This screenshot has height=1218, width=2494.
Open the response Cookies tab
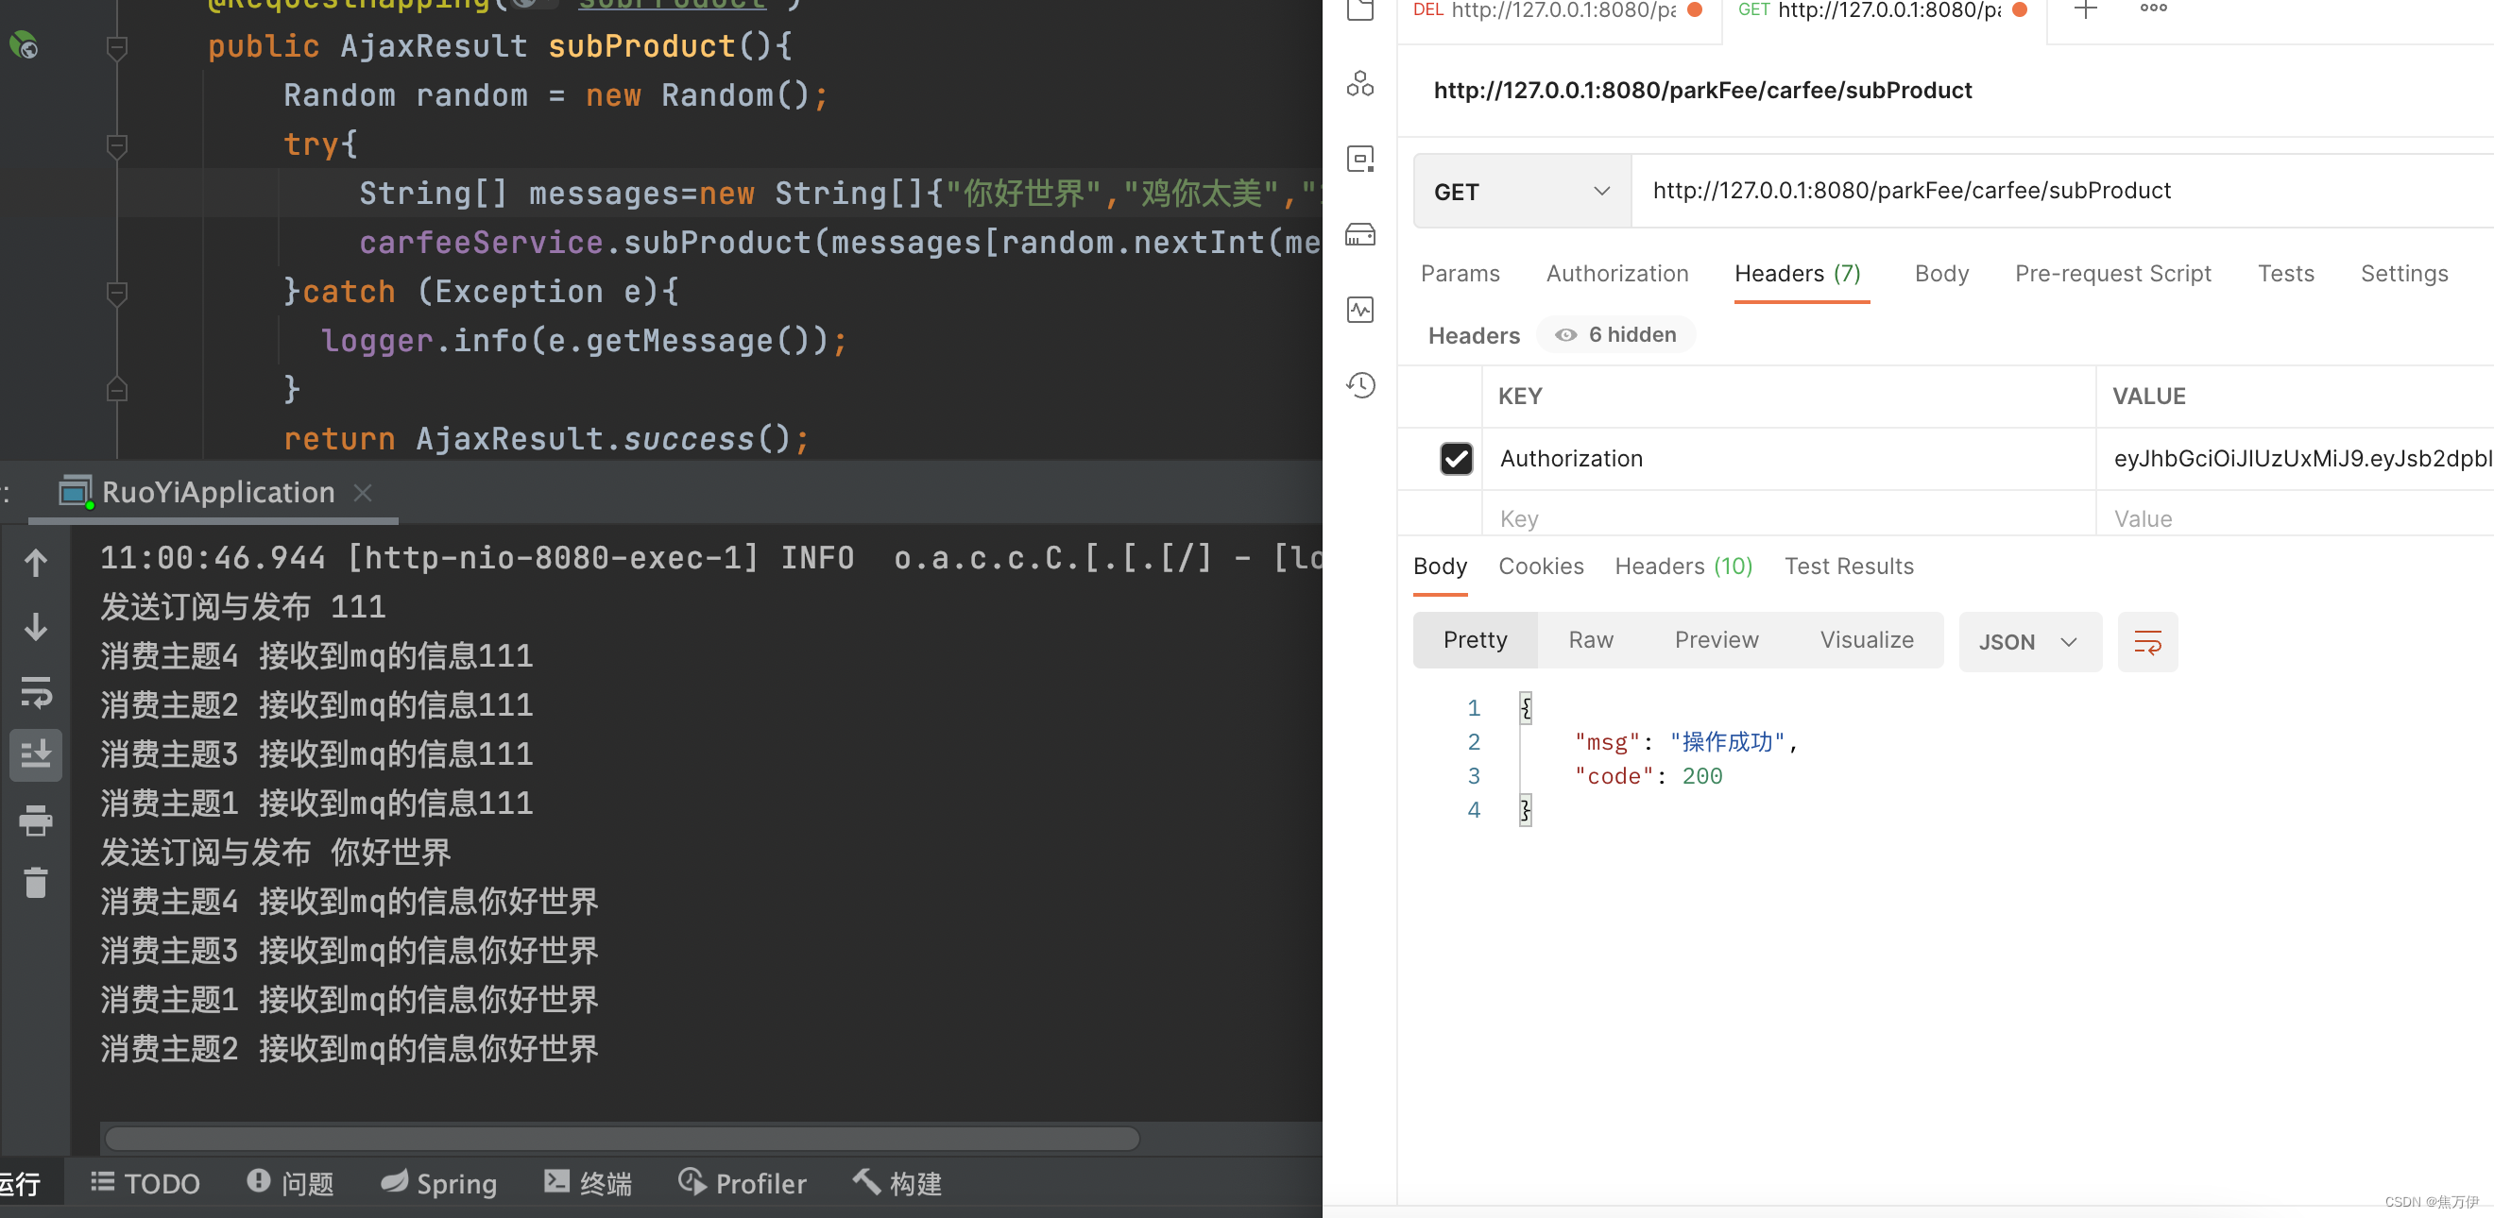pos(1541,566)
